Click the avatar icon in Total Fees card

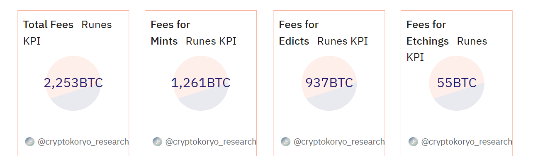pyautogui.click(x=30, y=142)
